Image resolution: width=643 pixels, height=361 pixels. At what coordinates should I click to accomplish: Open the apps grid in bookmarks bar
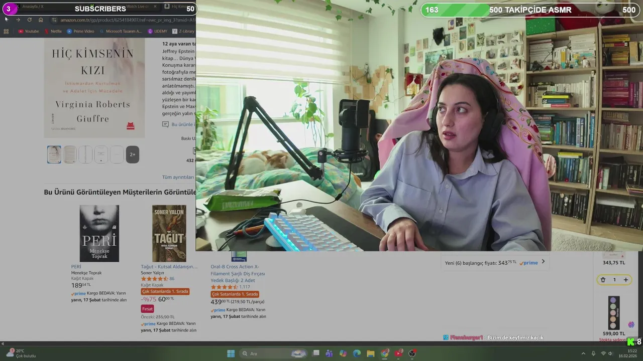pos(6,31)
